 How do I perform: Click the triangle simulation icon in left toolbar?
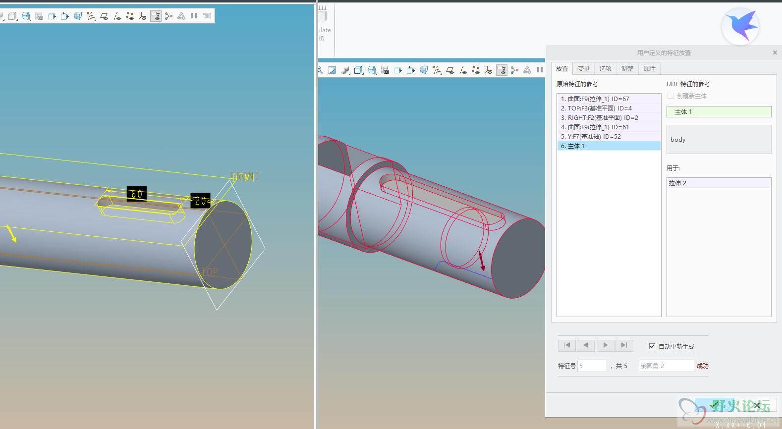click(x=181, y=16)
